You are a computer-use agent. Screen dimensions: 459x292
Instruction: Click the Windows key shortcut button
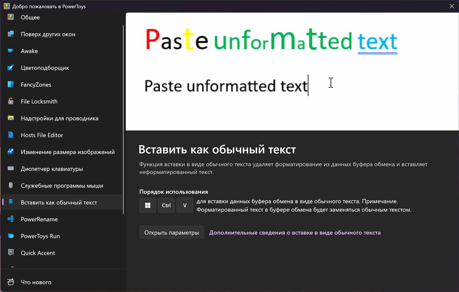148,205
